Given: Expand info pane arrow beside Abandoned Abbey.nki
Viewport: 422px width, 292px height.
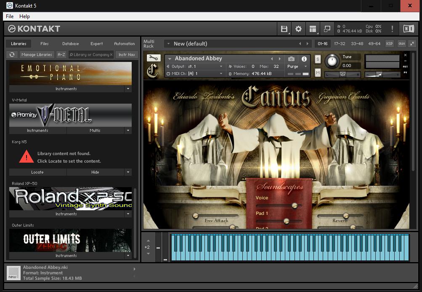Looking at the screenshot, I should 134,269.
